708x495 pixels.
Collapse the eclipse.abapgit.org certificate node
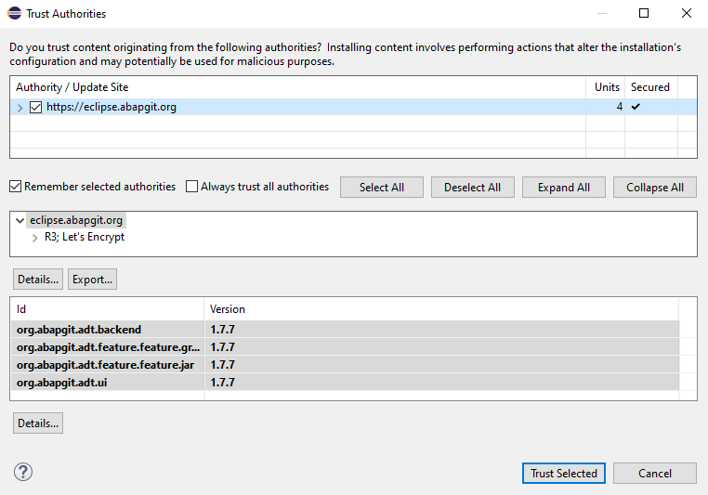click(x=20, y=221)
